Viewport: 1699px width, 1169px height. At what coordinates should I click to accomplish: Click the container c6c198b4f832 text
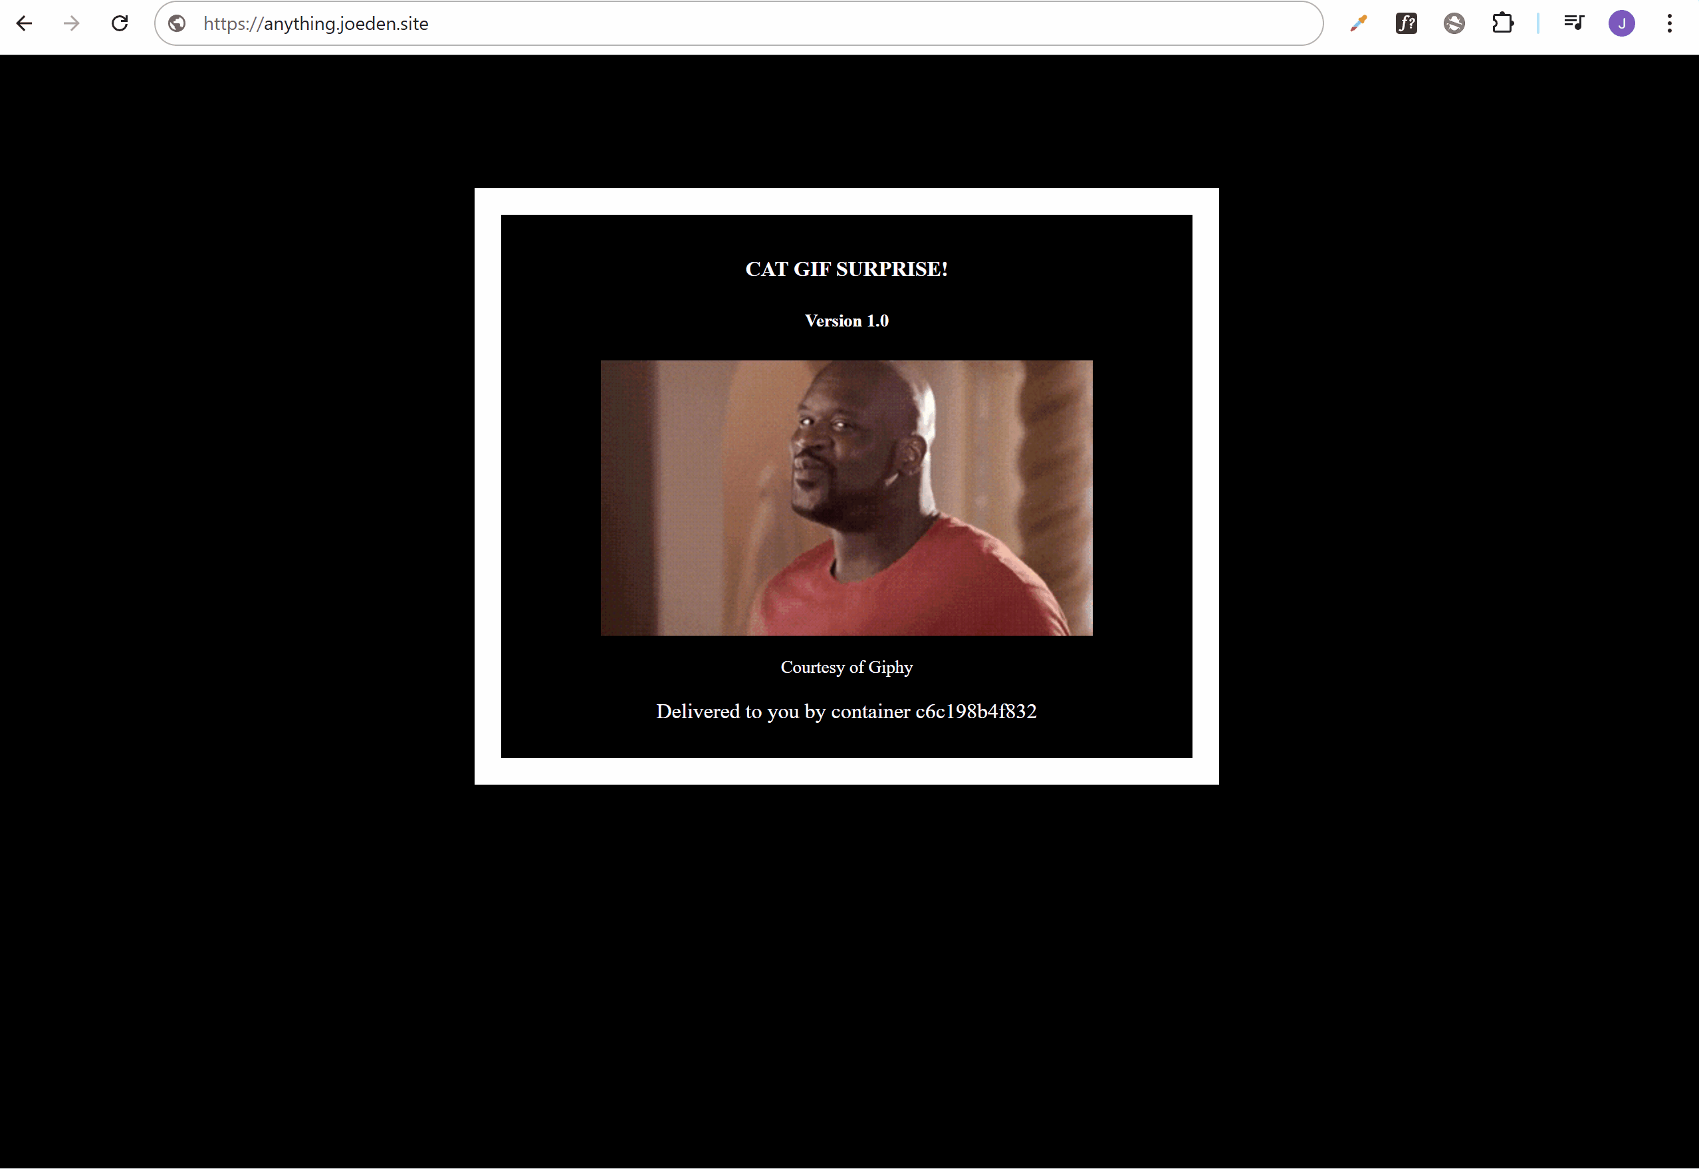pyautogui.click(x=933, y=712)
